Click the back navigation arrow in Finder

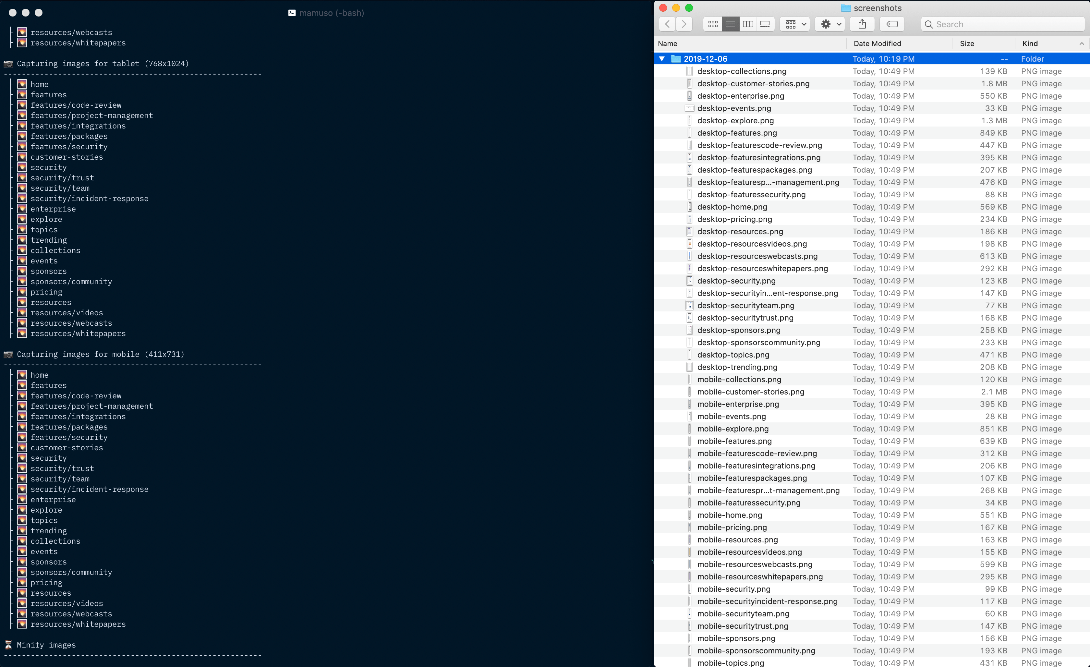click(667, 24)
